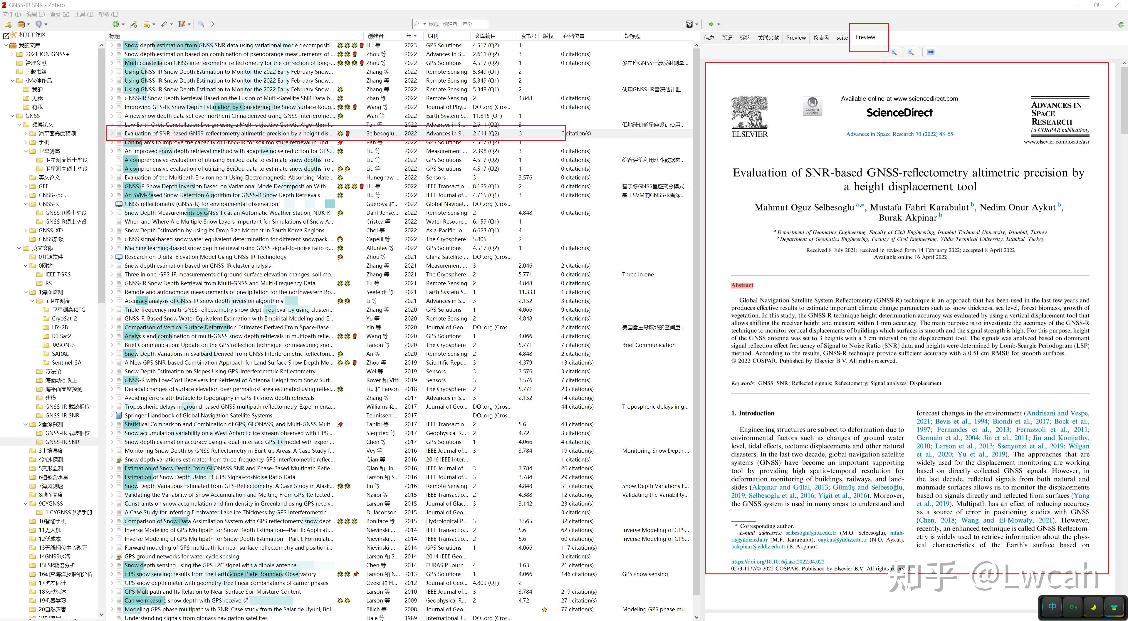The image size is (1128, 621).
Task: Zoom in the PDF preview with plus magnifier
Action: click(910, 52)
